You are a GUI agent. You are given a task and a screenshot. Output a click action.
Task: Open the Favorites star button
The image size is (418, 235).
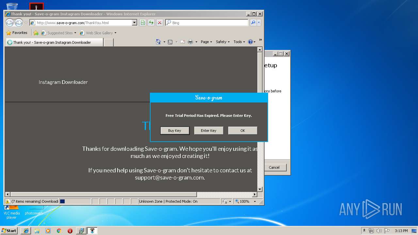coord(17,33)
